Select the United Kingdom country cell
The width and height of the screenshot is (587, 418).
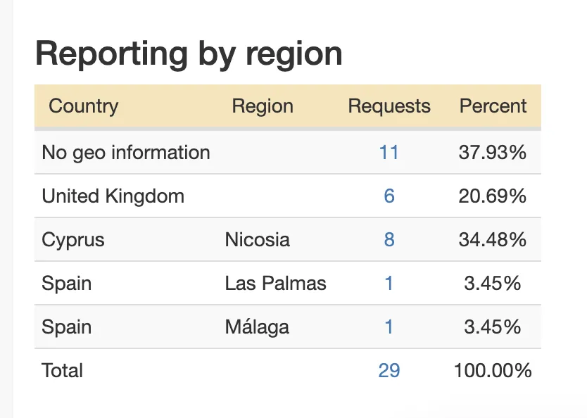click(x=113, y=196)
